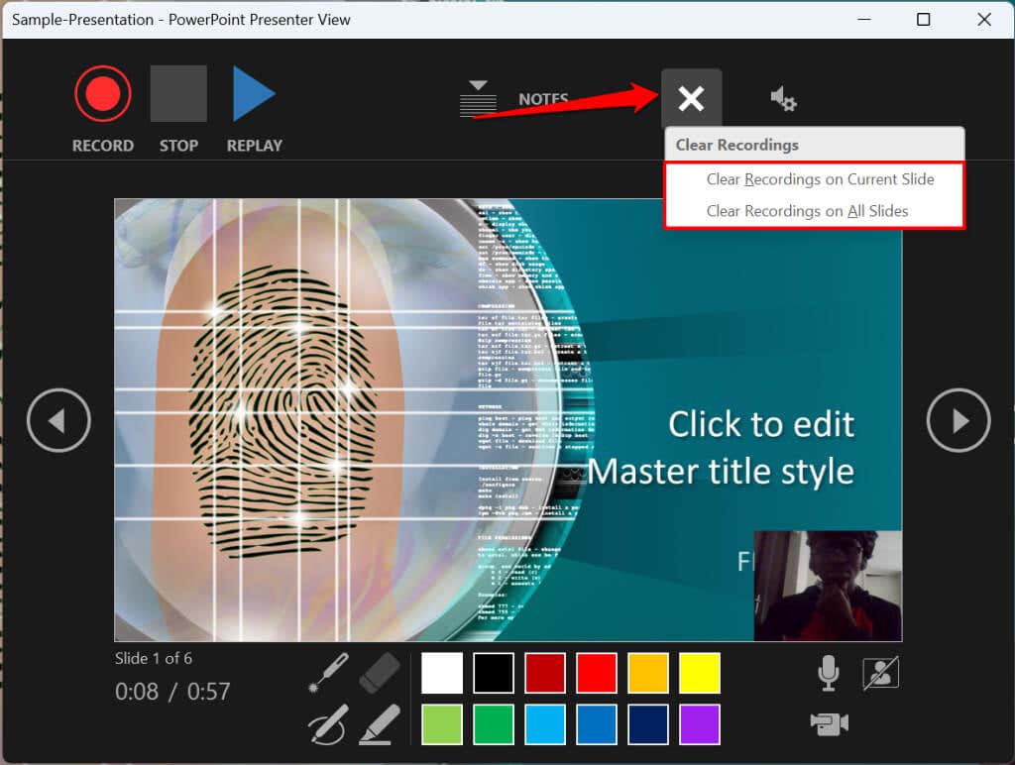Viewport: 1015px width, 765px height.
Task: Go back to the previous slide arrow
Action: pos(58,421)
